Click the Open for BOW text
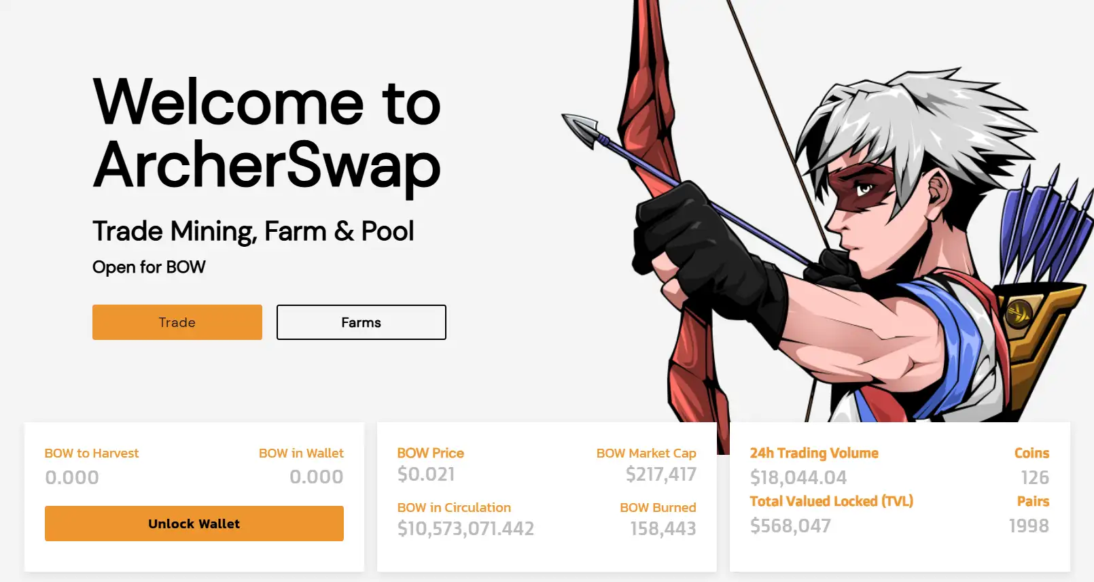Screen dimensions: 1094x582 (x=149, y=267)
